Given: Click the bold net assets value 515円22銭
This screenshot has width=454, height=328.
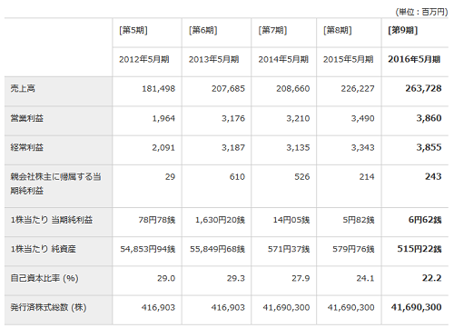Looking at the screenshot, I should [419, 249].
